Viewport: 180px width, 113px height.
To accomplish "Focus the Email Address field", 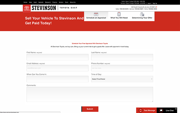I will [57, 68].
